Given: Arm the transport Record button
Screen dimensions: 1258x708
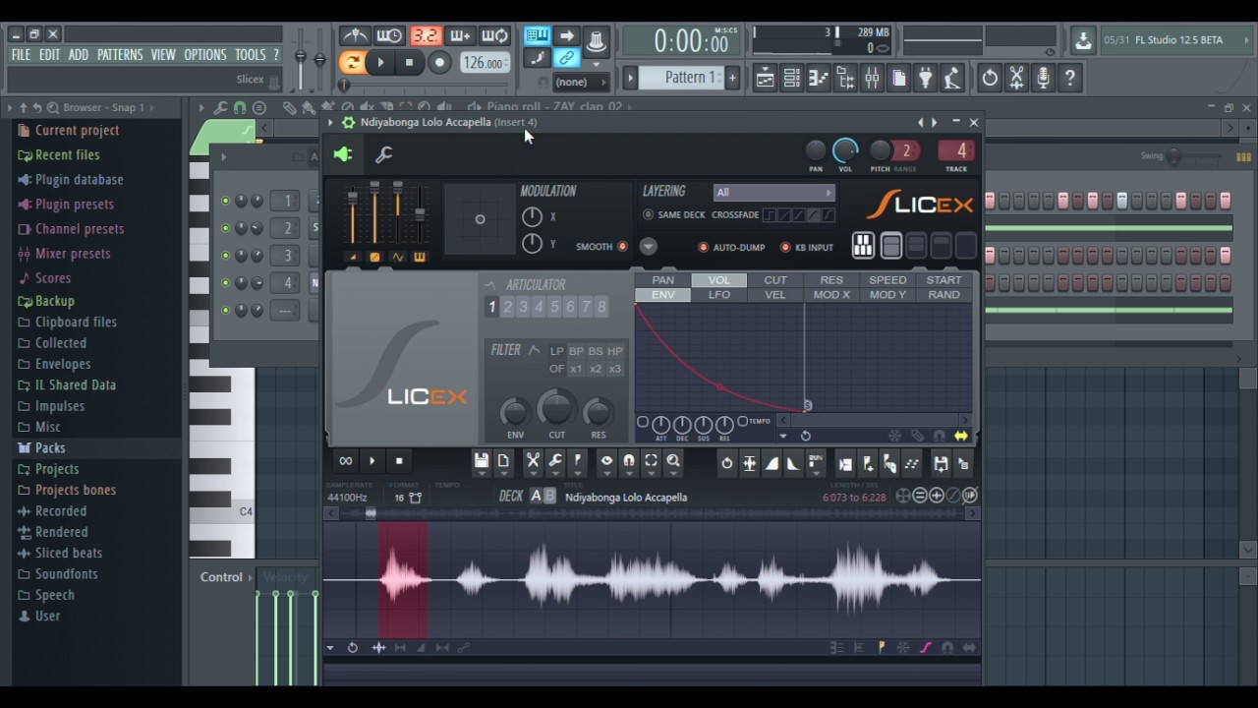Looking at the screenshot, I should (440, 62).
